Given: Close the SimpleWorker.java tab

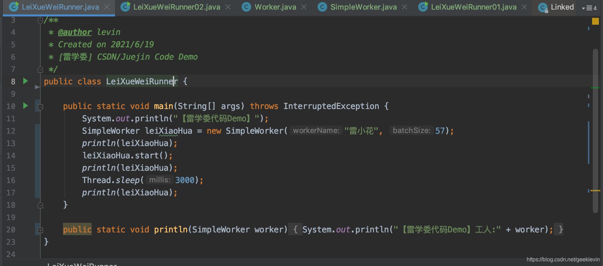Looking at the screenshot, I should coord(405,7).
